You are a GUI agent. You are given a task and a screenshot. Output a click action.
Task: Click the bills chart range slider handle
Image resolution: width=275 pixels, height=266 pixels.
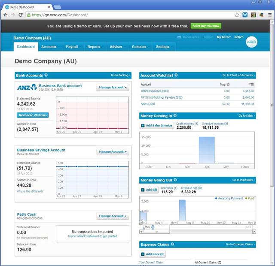point(156,232)
